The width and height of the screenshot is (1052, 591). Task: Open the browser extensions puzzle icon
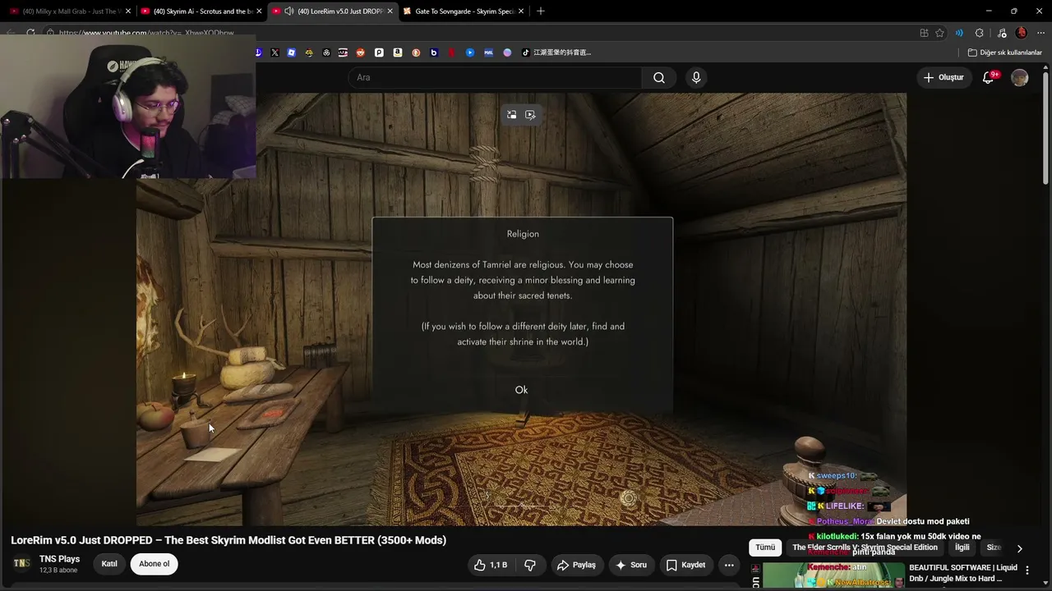979,33
